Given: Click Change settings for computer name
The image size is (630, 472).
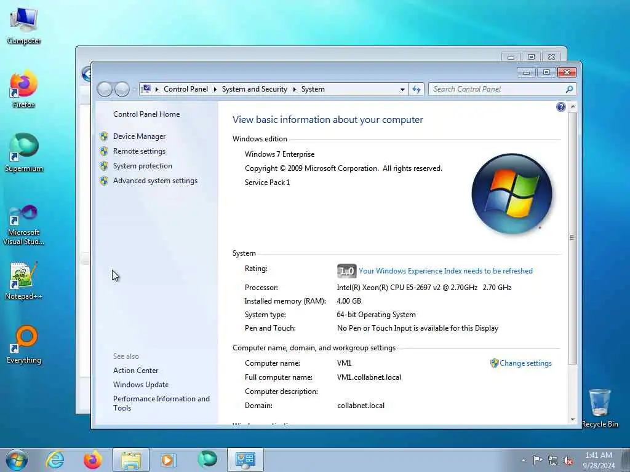Looking at the screenshot, I should 525,363.
